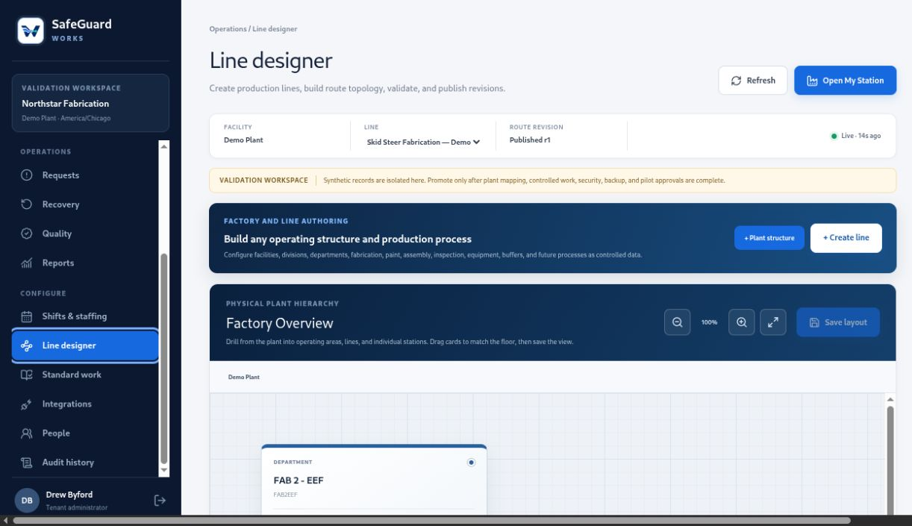Viewport: 912px width, 526px height.
Task: Open the Audit history scroll icon
Action: pos(27,463)
